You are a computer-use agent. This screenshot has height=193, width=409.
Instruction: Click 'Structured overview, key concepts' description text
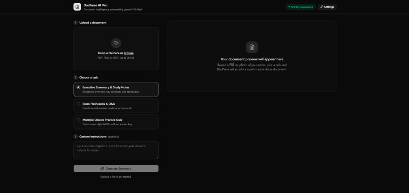click(111, 92)
